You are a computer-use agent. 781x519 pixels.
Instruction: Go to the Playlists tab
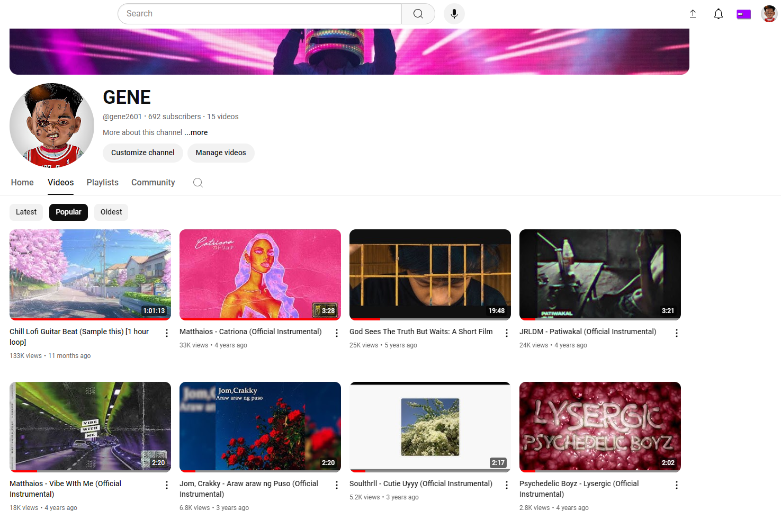coord(103,183)
